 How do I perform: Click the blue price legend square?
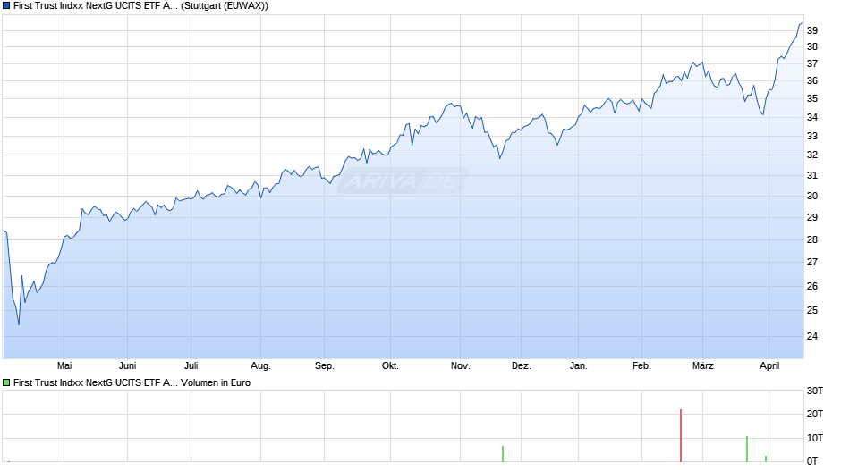pos(6,6)
